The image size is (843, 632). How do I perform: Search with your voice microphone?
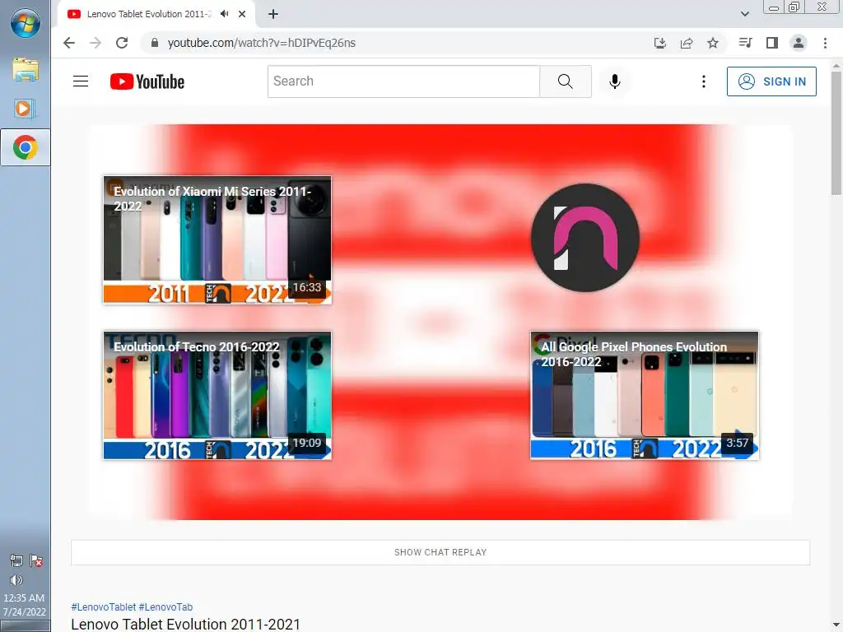615,81
